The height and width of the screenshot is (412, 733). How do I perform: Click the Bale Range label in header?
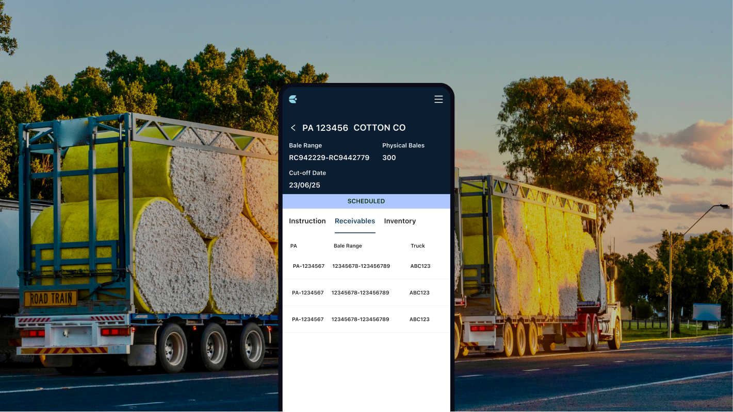[305, 145]
